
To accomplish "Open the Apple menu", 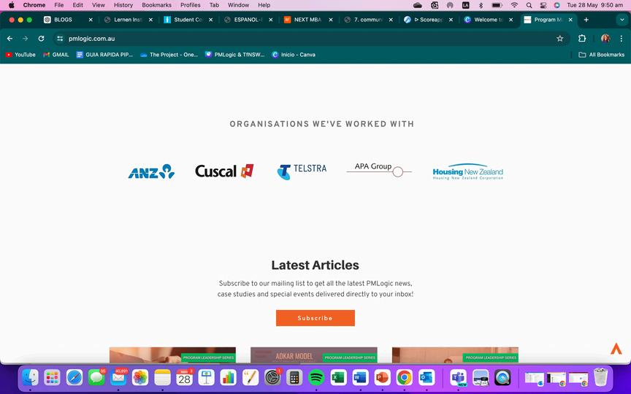I will click(11, 5).
